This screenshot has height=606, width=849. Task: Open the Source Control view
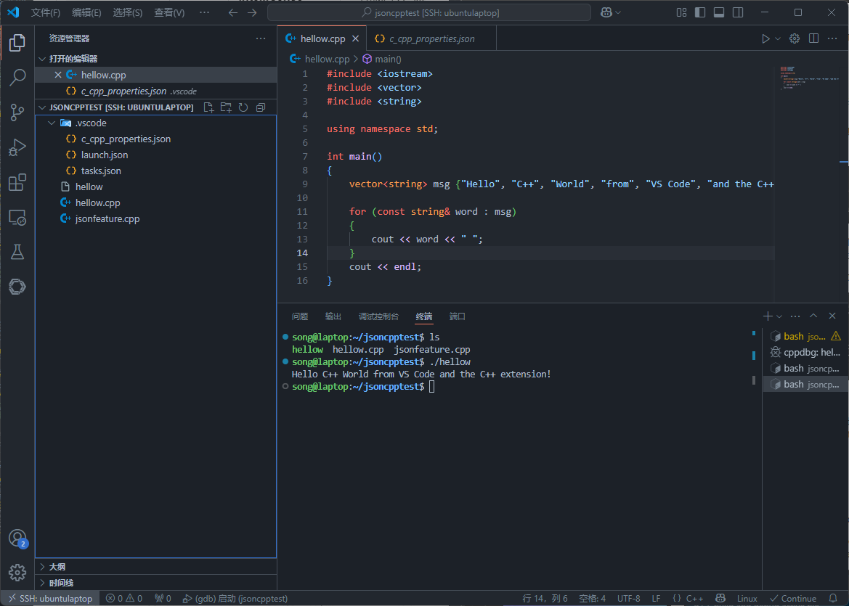pyautogui.click(x=17, y=112)
